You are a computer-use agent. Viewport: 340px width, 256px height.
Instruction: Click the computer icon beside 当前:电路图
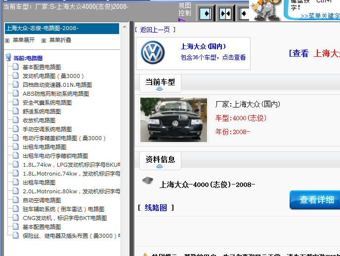8,58
